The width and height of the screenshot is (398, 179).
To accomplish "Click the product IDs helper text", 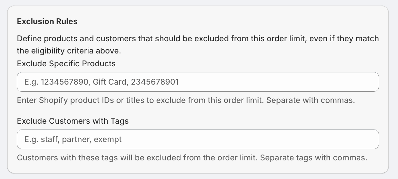I will pos(186,100).
